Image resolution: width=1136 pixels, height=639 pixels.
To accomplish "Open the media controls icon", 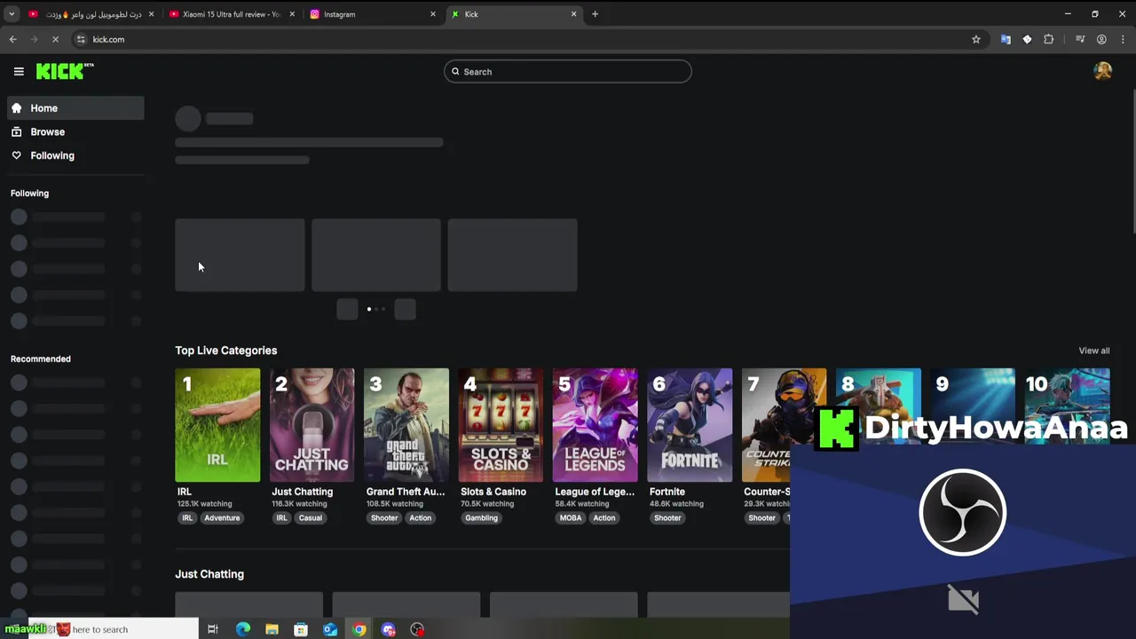I will 1080,39.
